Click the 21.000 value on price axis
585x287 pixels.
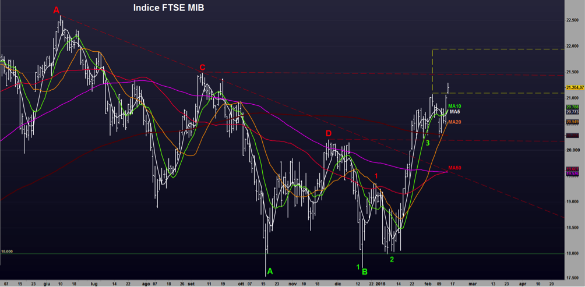click(x=572, y=98)
